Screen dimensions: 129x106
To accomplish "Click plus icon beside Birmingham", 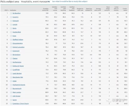I will (x=11, y=55).
